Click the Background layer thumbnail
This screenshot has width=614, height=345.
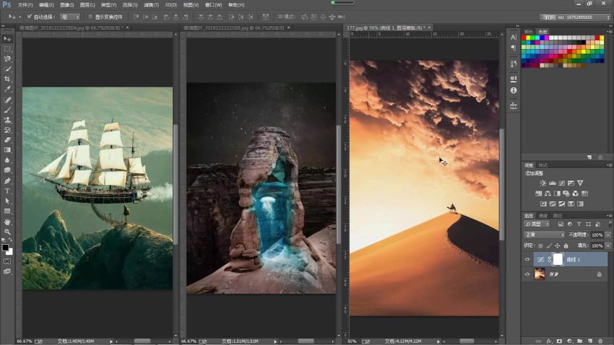pyautogui.click(x=540, y=274)
